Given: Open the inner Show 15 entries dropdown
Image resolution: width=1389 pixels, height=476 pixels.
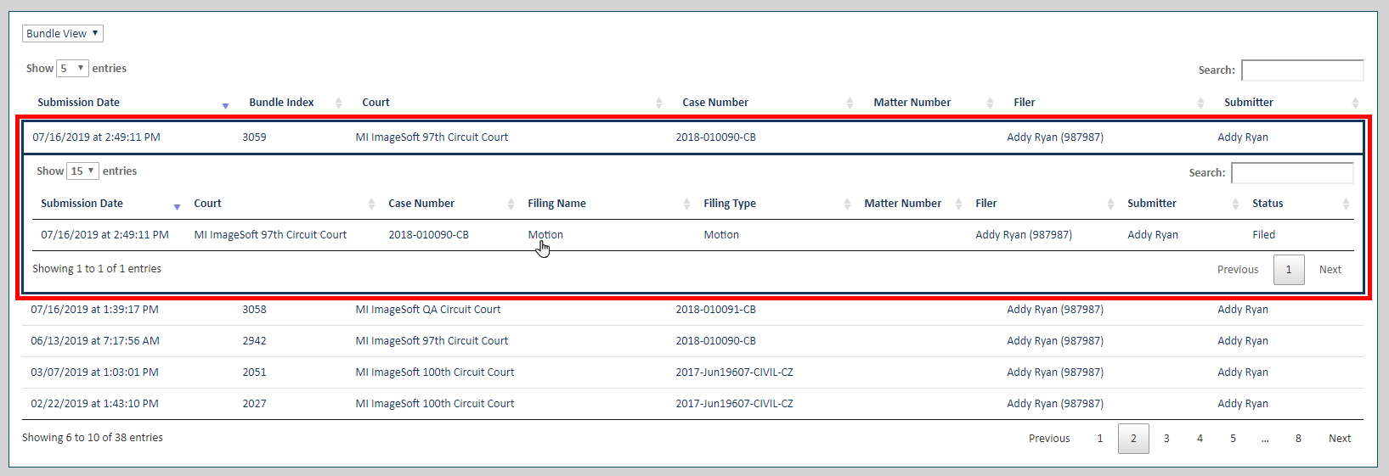Looking at the screenshot, I should pyautogui.click(x=82, y=171).
